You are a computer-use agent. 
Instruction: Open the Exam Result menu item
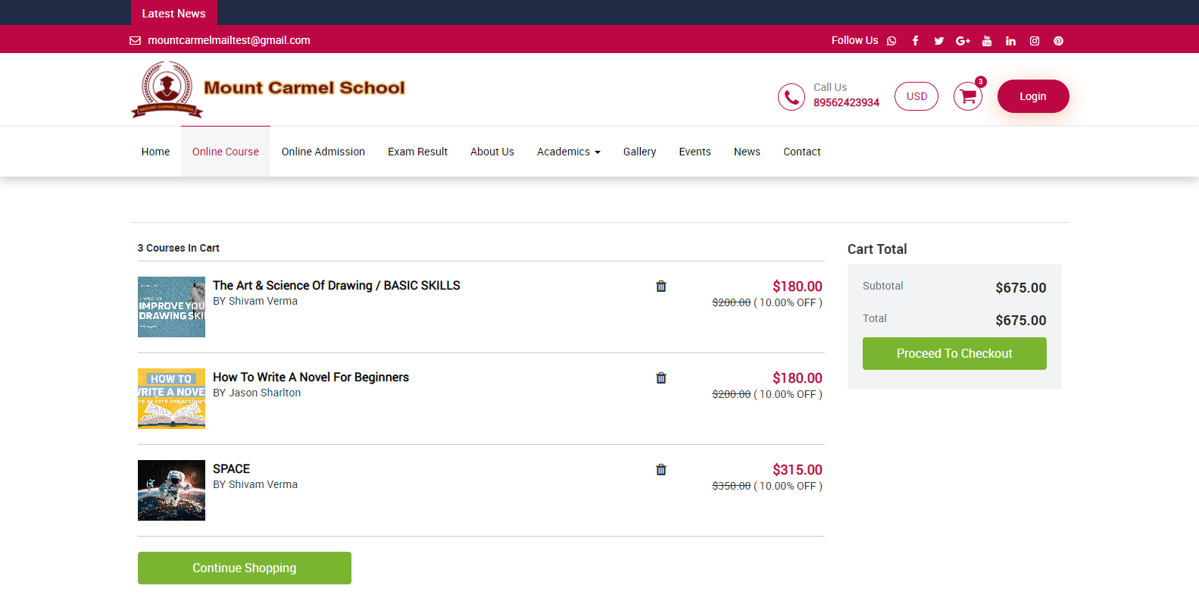point(417,152)
